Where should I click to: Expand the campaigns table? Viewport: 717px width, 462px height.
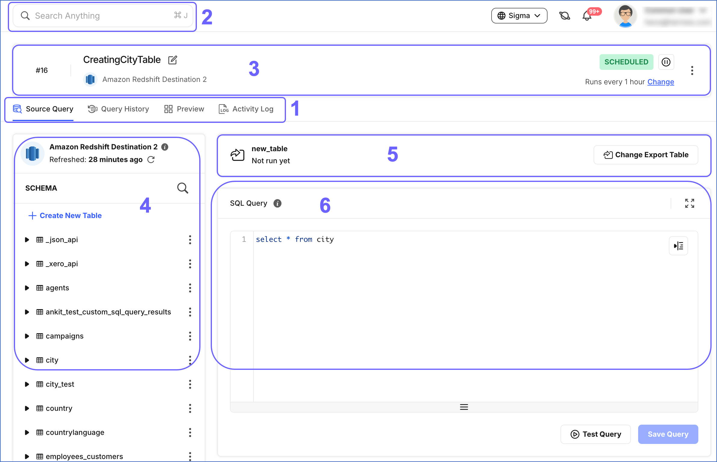click(x=27, y=336)
